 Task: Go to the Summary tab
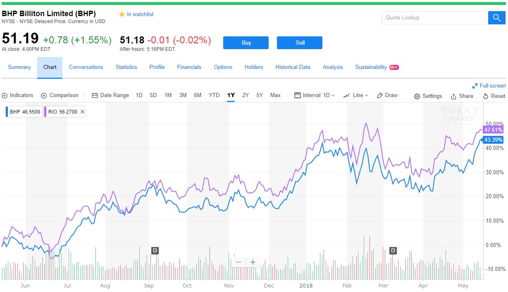(x=19, y=67)
